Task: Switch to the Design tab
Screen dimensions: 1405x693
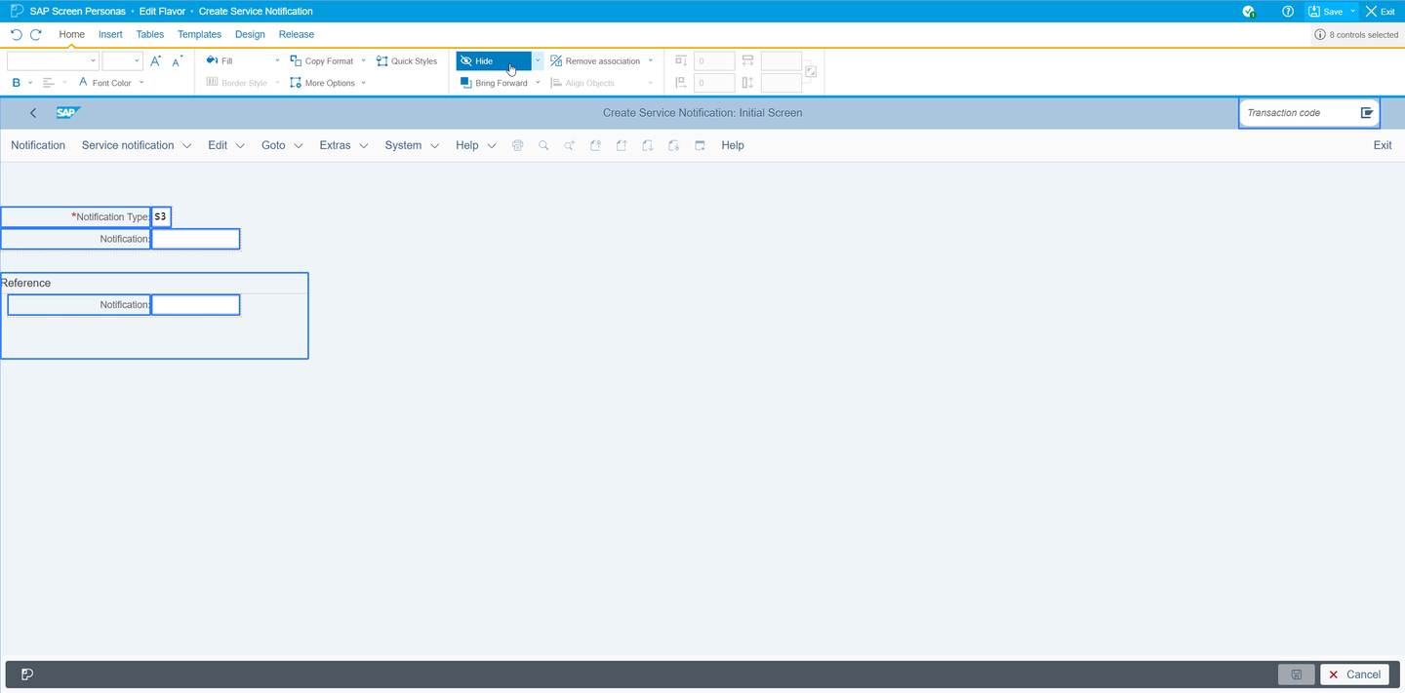Action: click(250, 34)
